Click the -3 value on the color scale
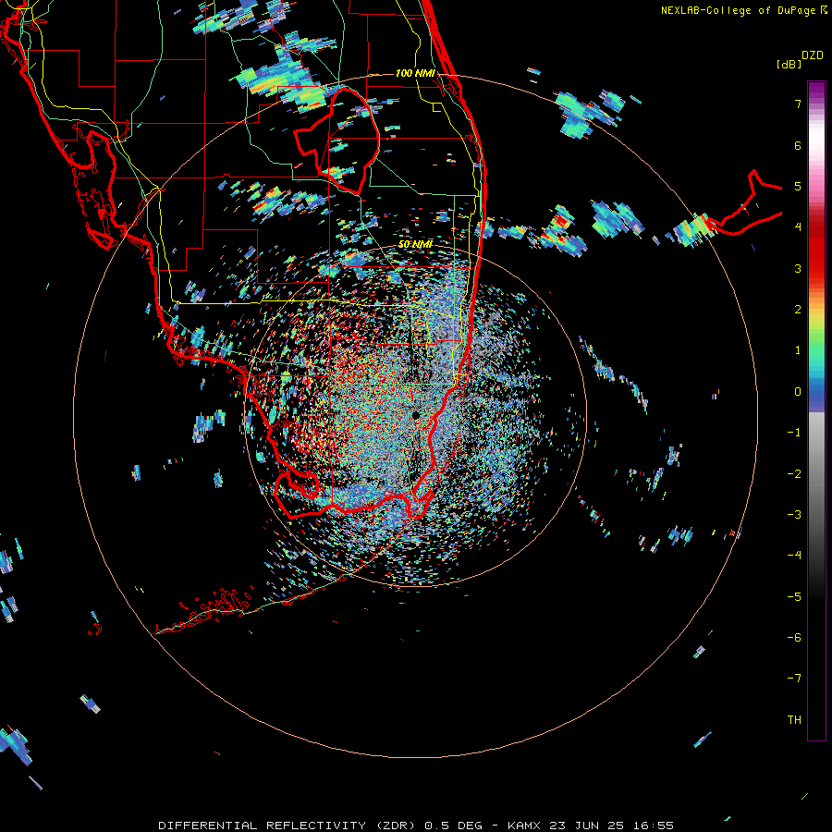 tap(794, 514)
